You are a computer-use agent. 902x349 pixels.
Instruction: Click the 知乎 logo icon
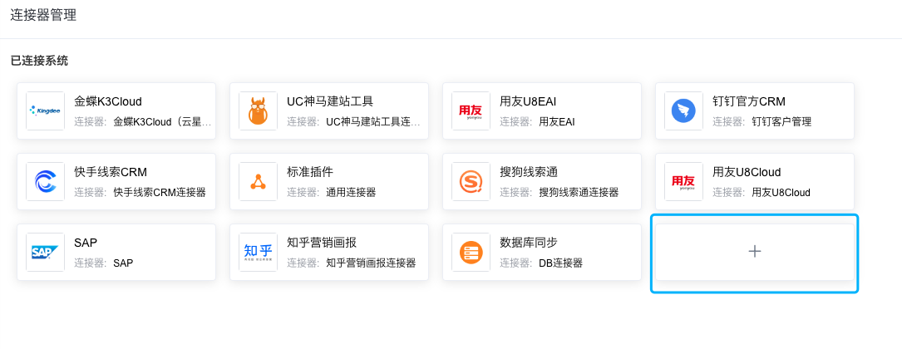[259, 253]
